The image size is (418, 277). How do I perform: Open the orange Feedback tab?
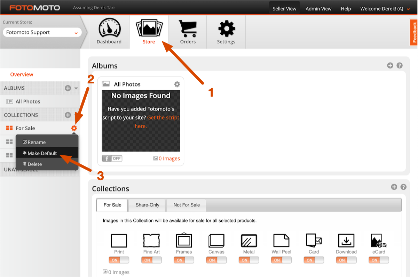click(414, 33)
